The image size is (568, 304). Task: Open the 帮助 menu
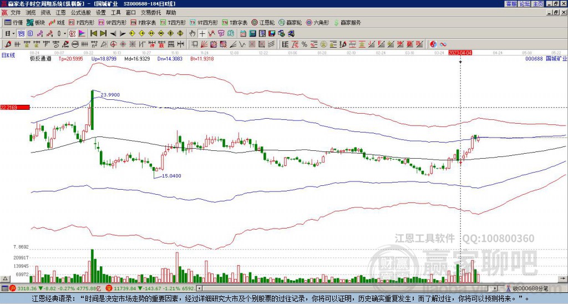point(171,13)
